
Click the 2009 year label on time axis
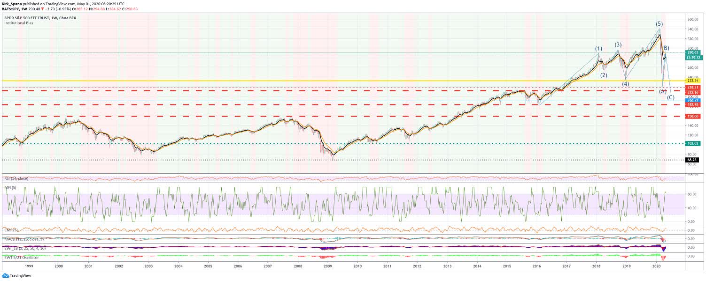coord(328,266)
